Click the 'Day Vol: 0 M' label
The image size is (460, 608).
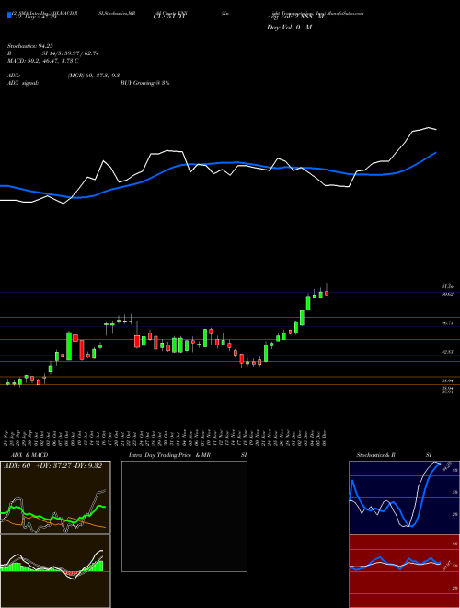[289, 28]
